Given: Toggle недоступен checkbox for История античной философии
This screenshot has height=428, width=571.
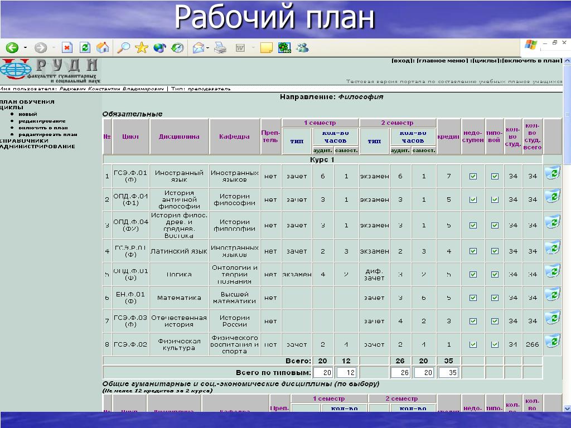Looking at the screenshot, I should [473, 200].
